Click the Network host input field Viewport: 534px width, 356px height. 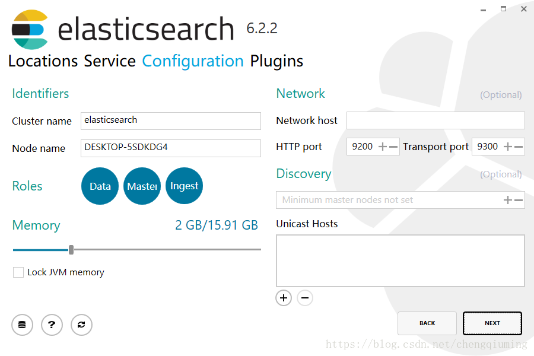coord(436,120)
